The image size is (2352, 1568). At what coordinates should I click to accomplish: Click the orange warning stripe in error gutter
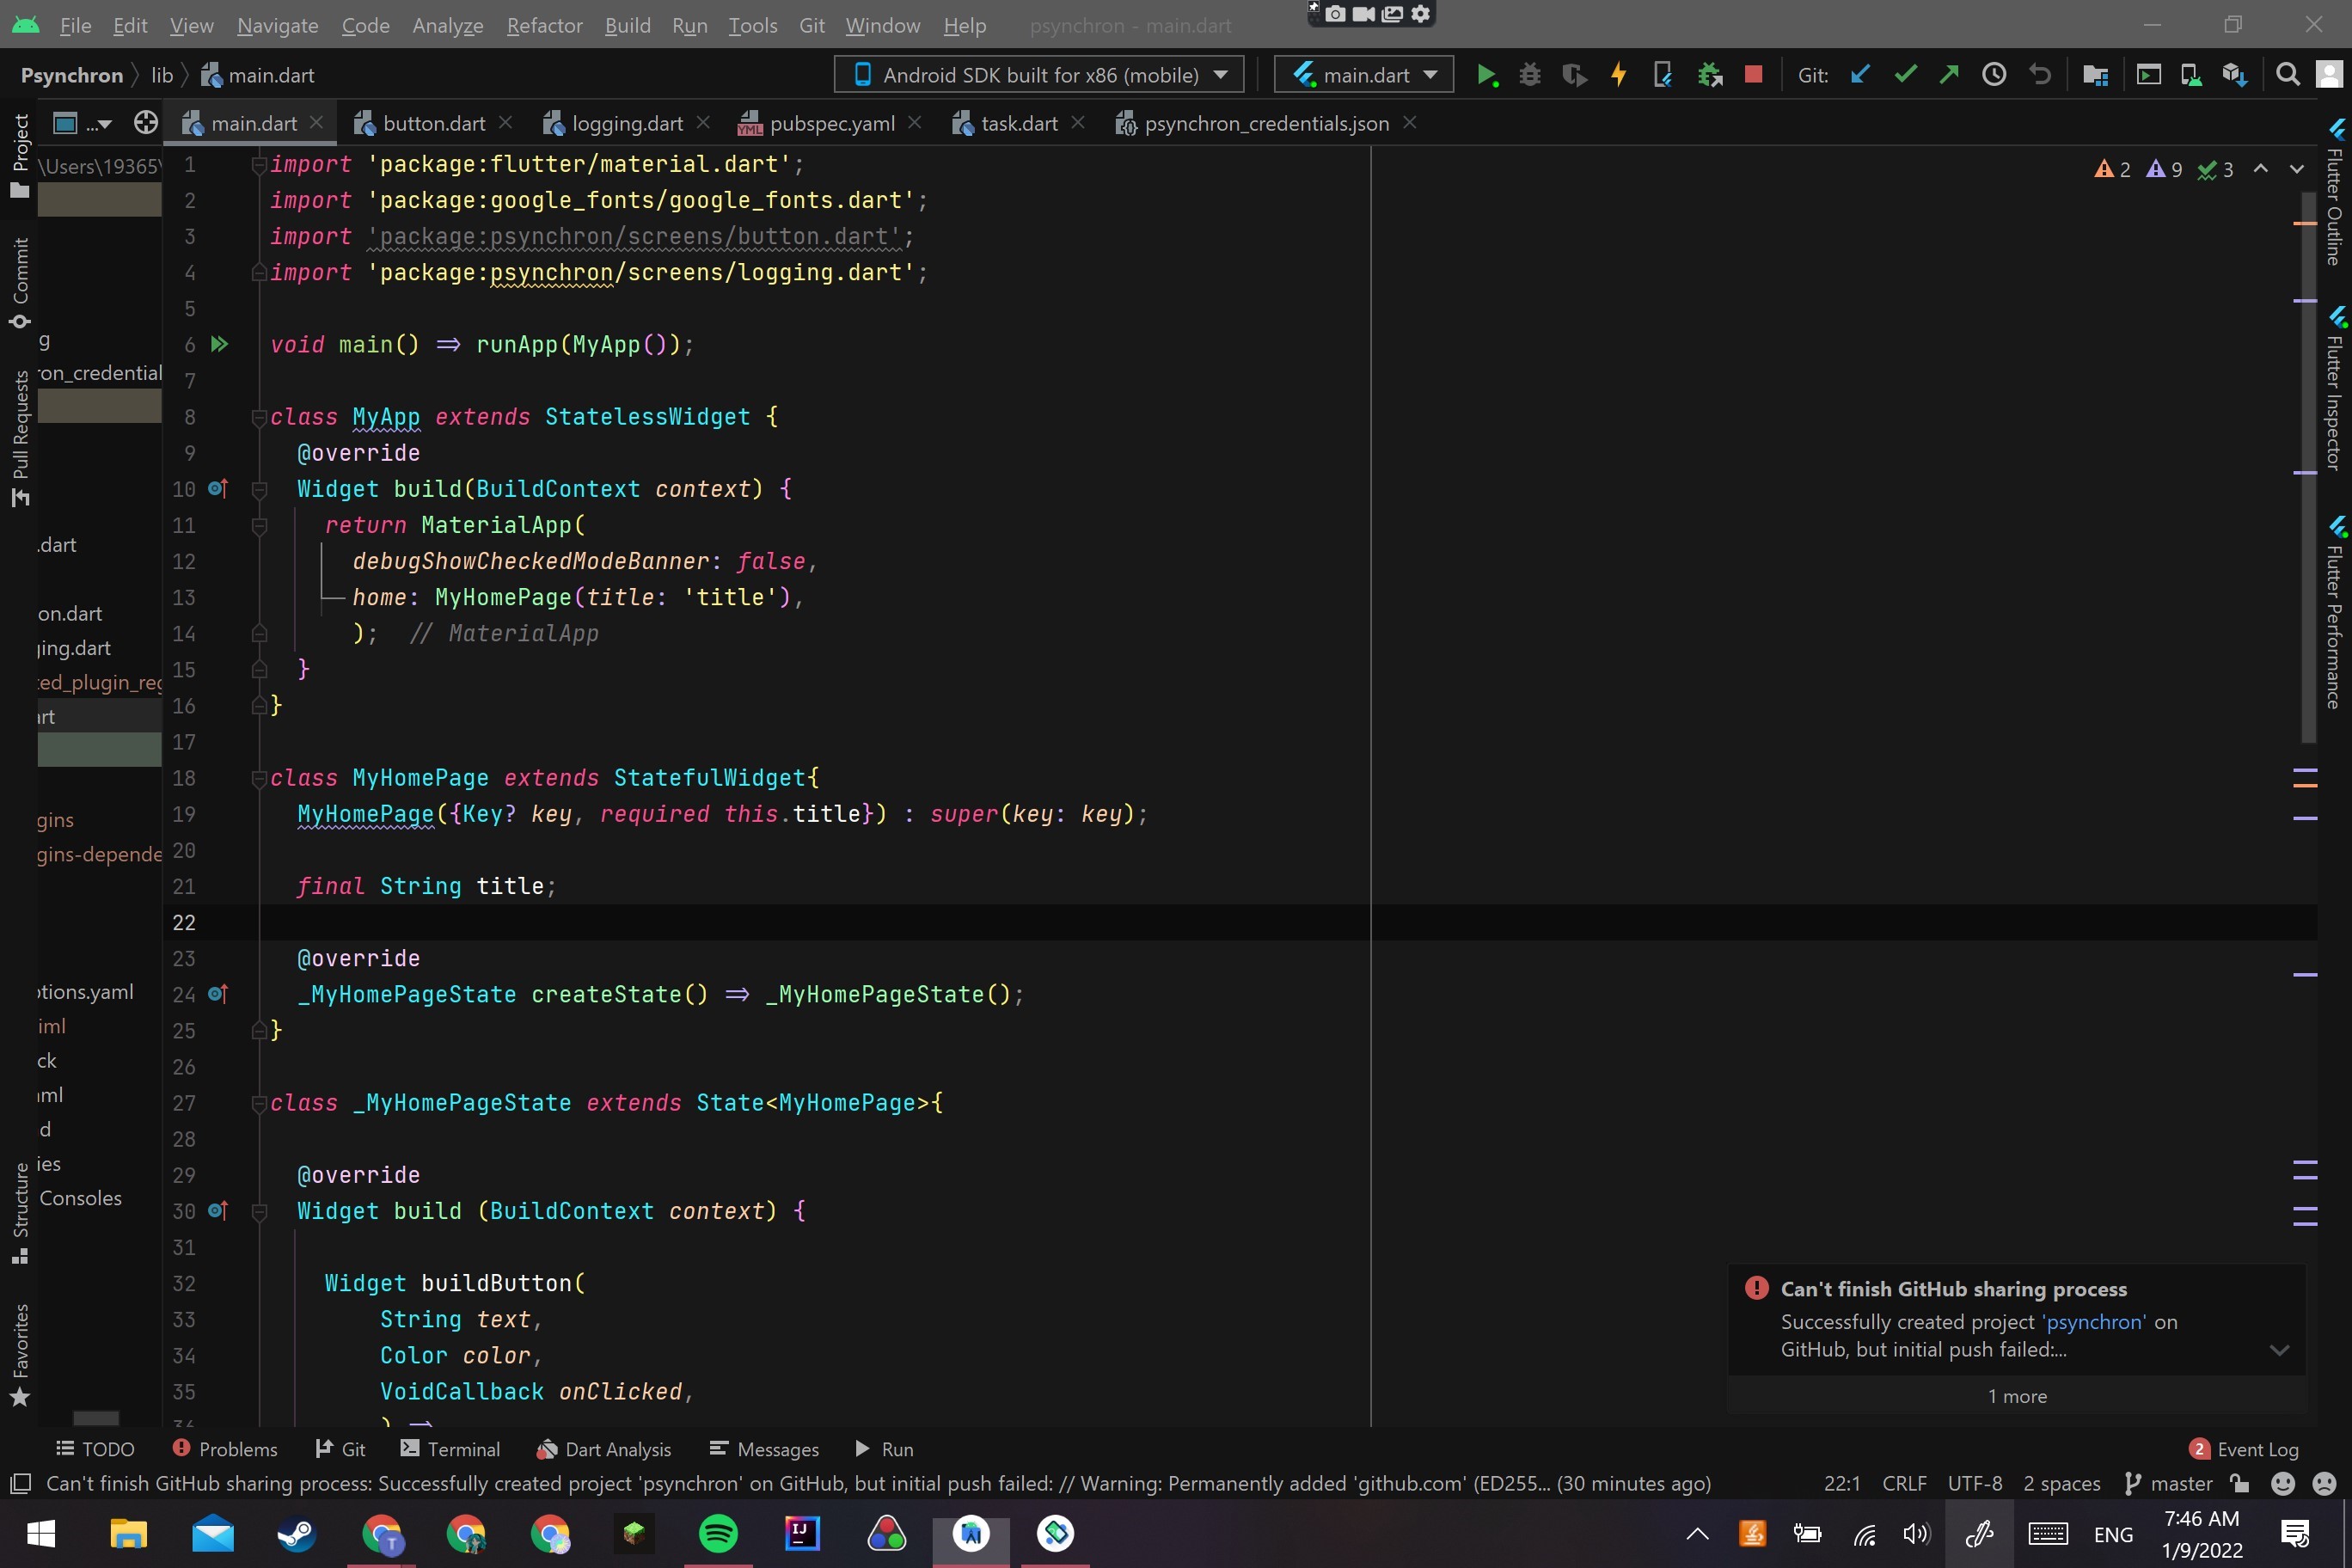point(2304,223)
